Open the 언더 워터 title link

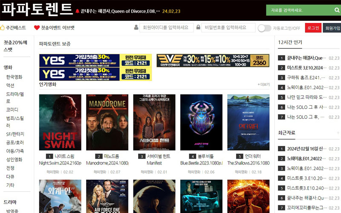point(253,156)
